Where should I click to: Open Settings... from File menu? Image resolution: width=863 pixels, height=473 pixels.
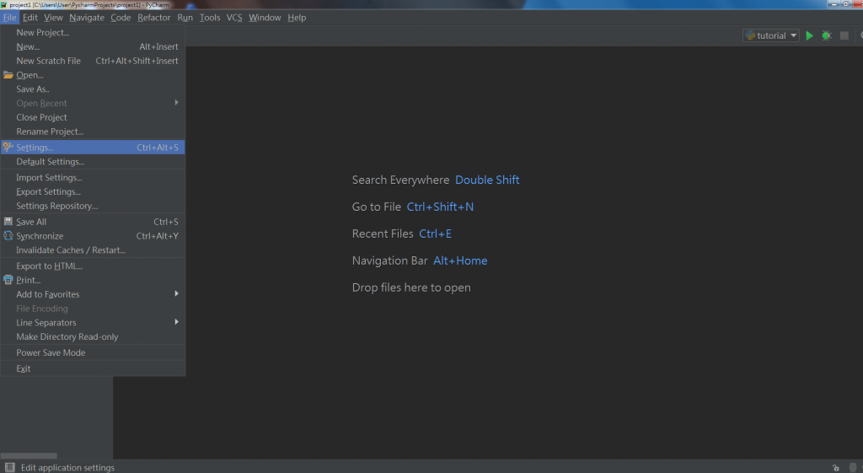tap(93, 147)
